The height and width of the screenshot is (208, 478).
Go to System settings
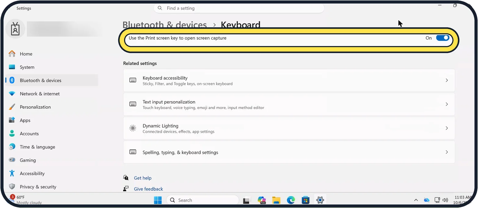point(52,67)
